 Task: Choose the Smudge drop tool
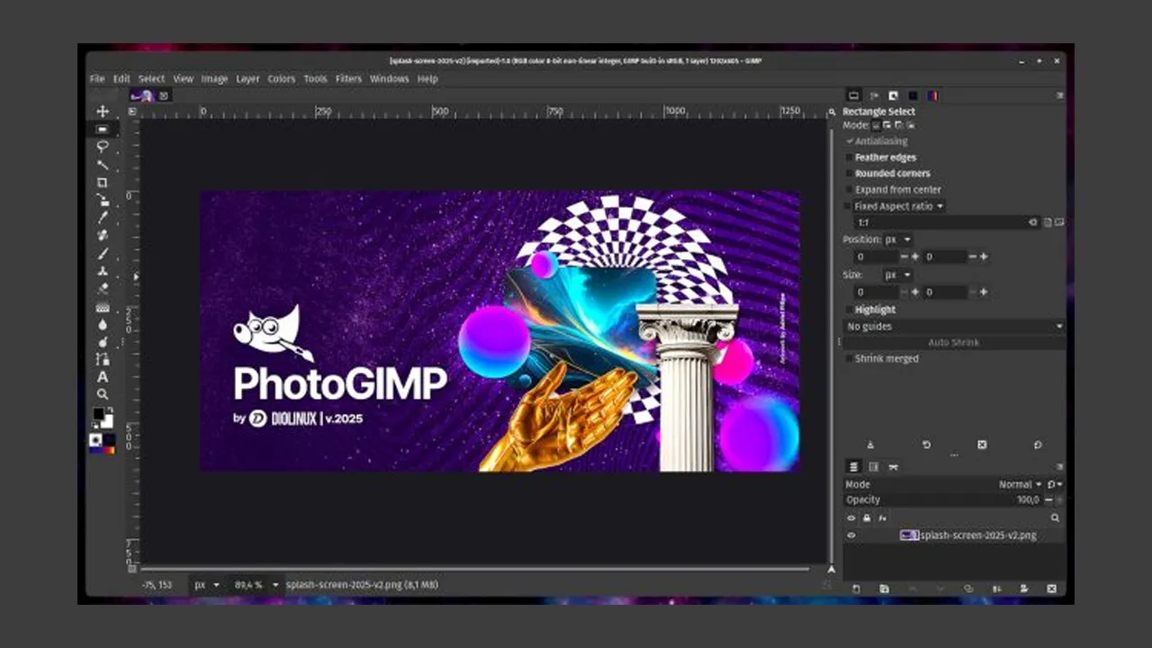point(103,324)
